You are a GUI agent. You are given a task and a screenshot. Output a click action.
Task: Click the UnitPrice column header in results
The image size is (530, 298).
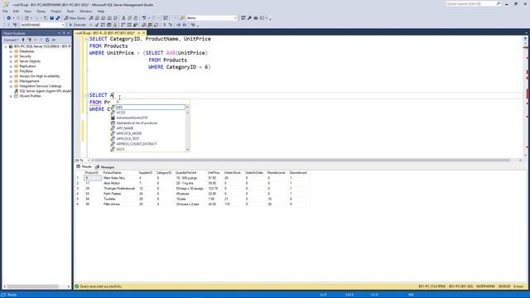coord(214,173)
